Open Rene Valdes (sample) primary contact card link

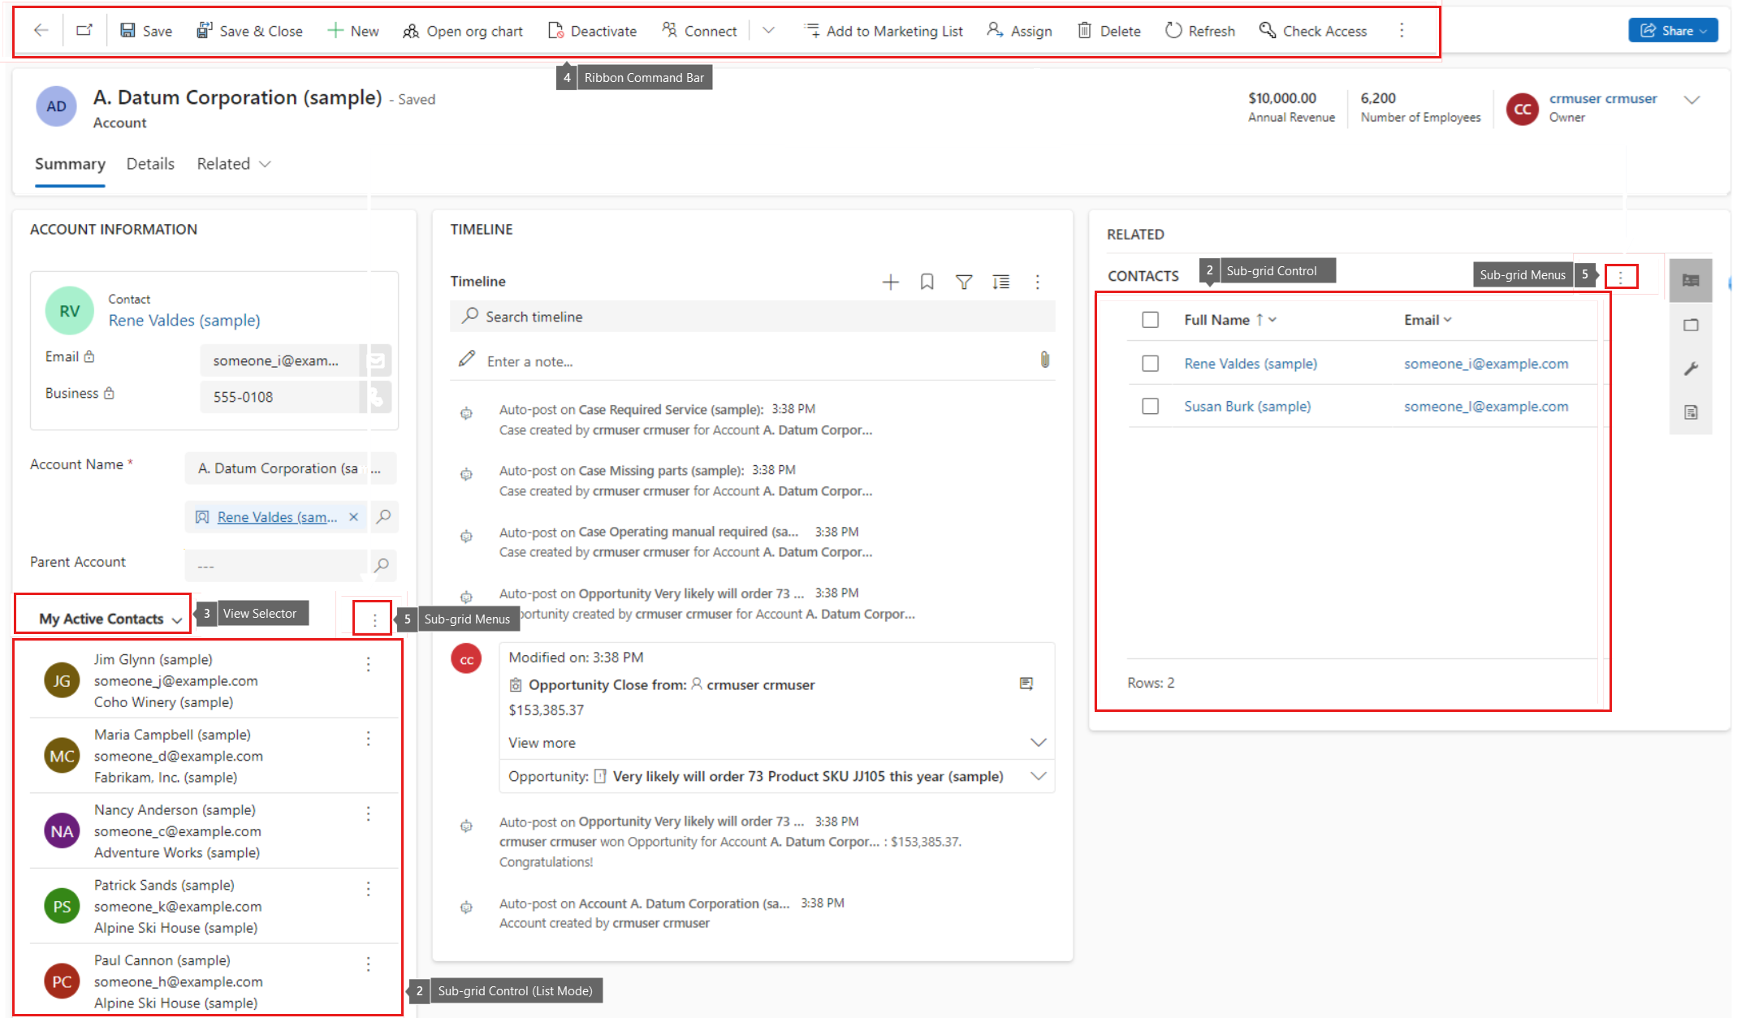(x=184, y=321)
